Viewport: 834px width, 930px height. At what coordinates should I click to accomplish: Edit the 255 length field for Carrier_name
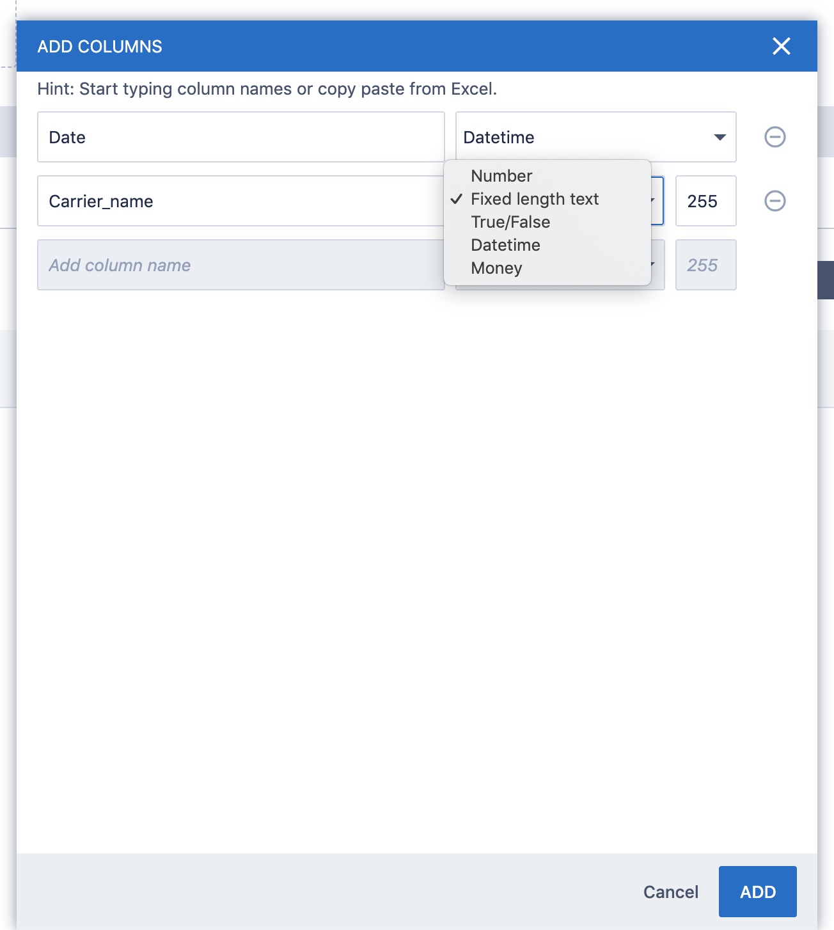pyautogui.click(x=705, y=201)
